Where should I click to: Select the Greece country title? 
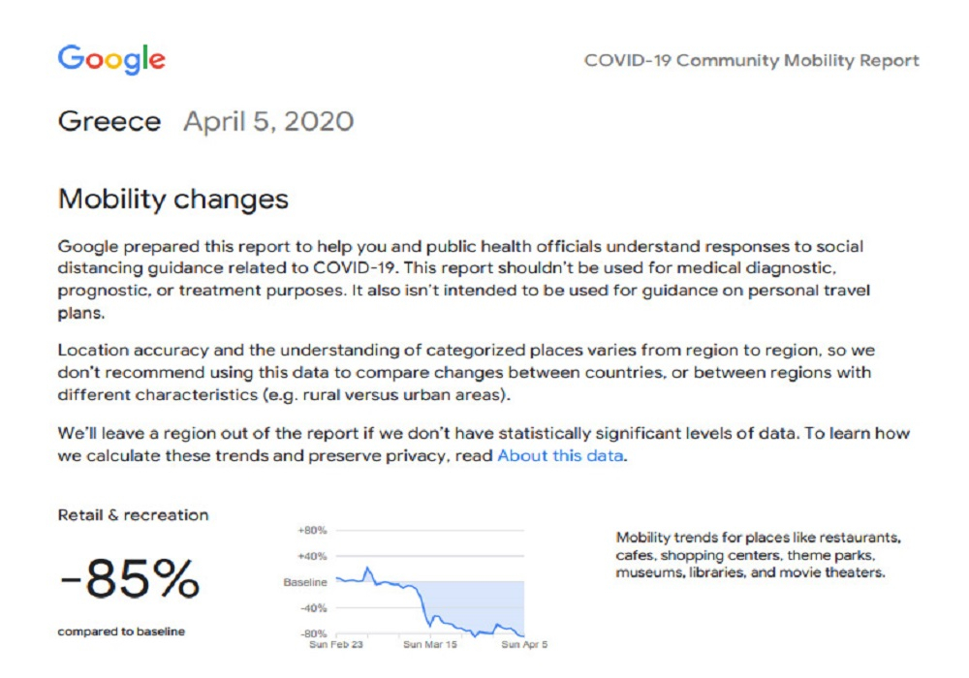click(109, 121)
